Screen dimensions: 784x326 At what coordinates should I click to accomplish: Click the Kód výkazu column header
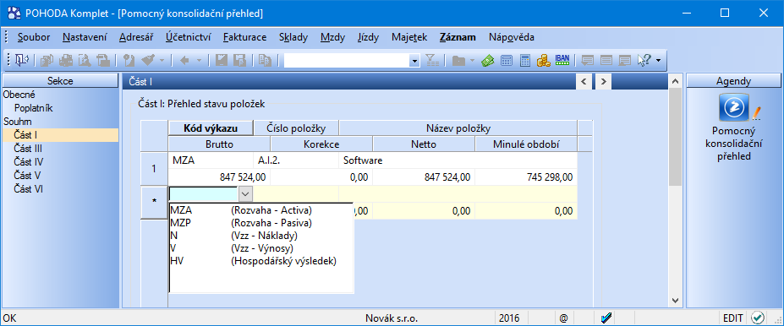[211, 128]
